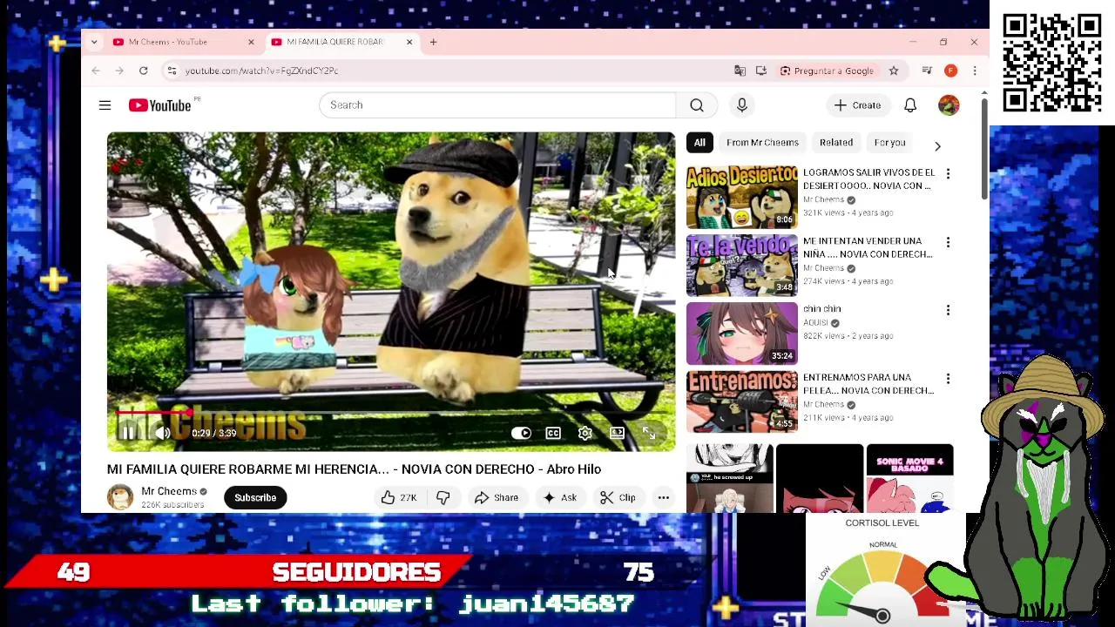This screenshot has width=1115, height=627.
Task: Open Chrome three-dot menu
Action: click(975, 71)
